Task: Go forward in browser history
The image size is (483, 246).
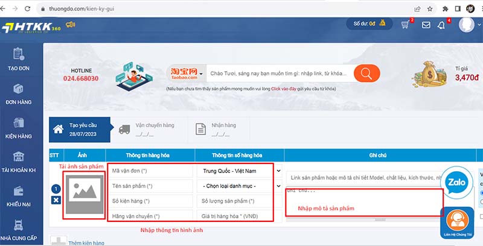Action: 14,9
